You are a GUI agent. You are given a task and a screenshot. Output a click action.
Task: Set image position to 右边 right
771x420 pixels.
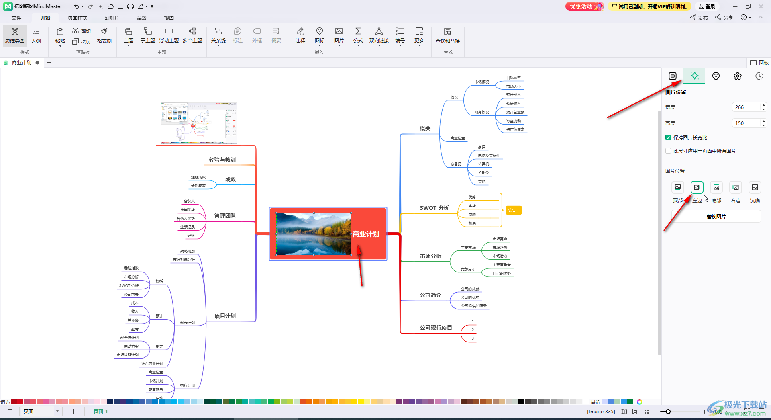(x=736, y=187)
